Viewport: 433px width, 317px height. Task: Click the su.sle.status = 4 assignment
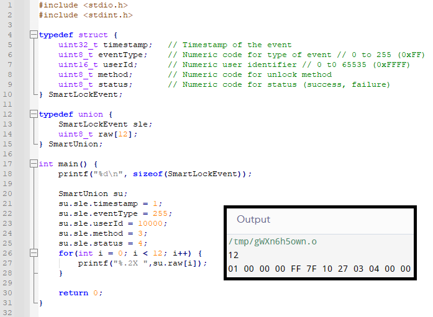coord(103,243)
